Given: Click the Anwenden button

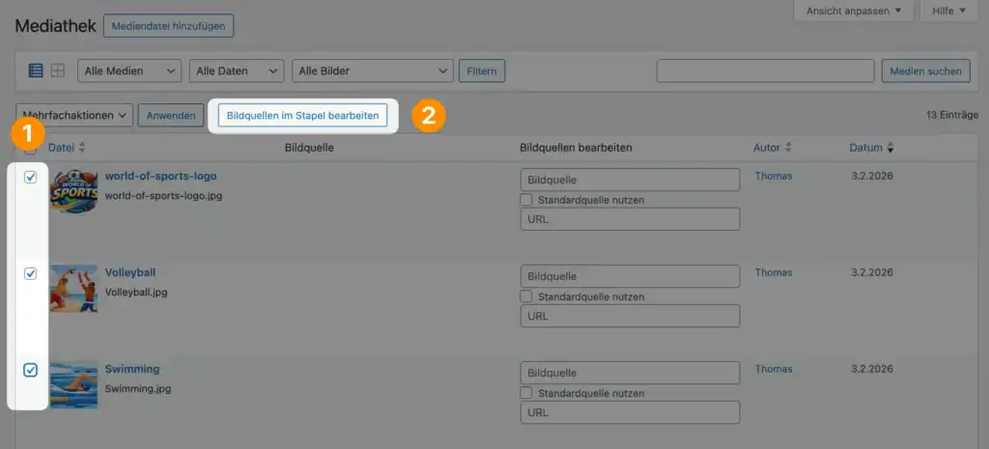Looking at the screenshot, I should click(x=171, y=116).
